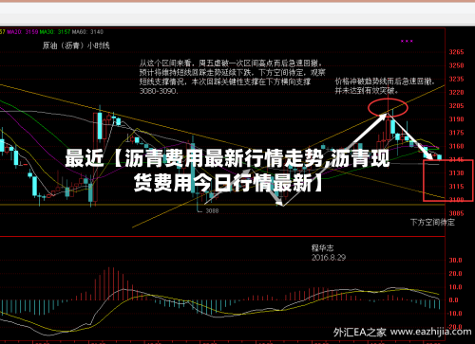The width and height of the screenshot is (475, 344).
Task: Select the MA60: 3140 indicator label
Action: 87,32
